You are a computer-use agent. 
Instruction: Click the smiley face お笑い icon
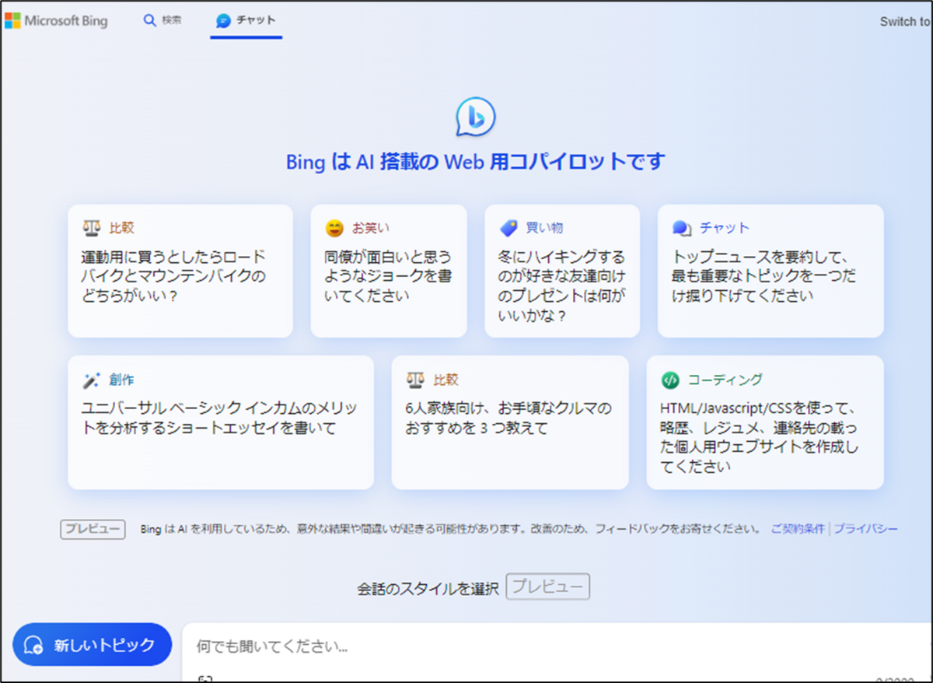click(x=334, y=229)
